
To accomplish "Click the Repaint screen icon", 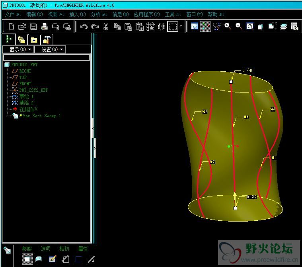I will click(x=194, y=26).
